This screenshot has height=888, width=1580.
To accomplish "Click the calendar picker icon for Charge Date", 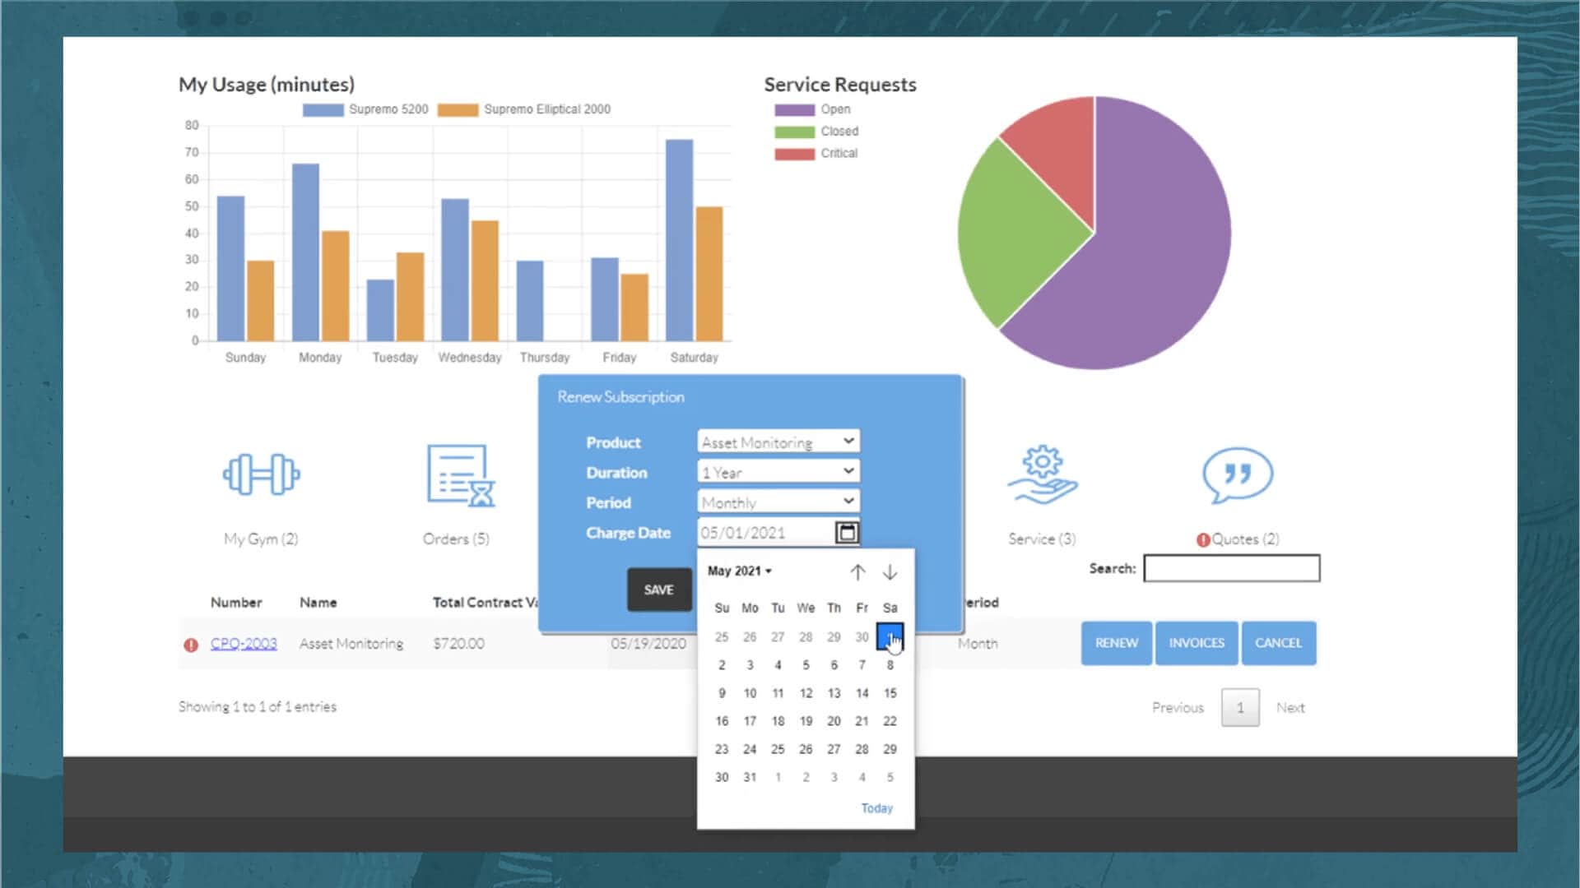I will [x=847, y=532].
